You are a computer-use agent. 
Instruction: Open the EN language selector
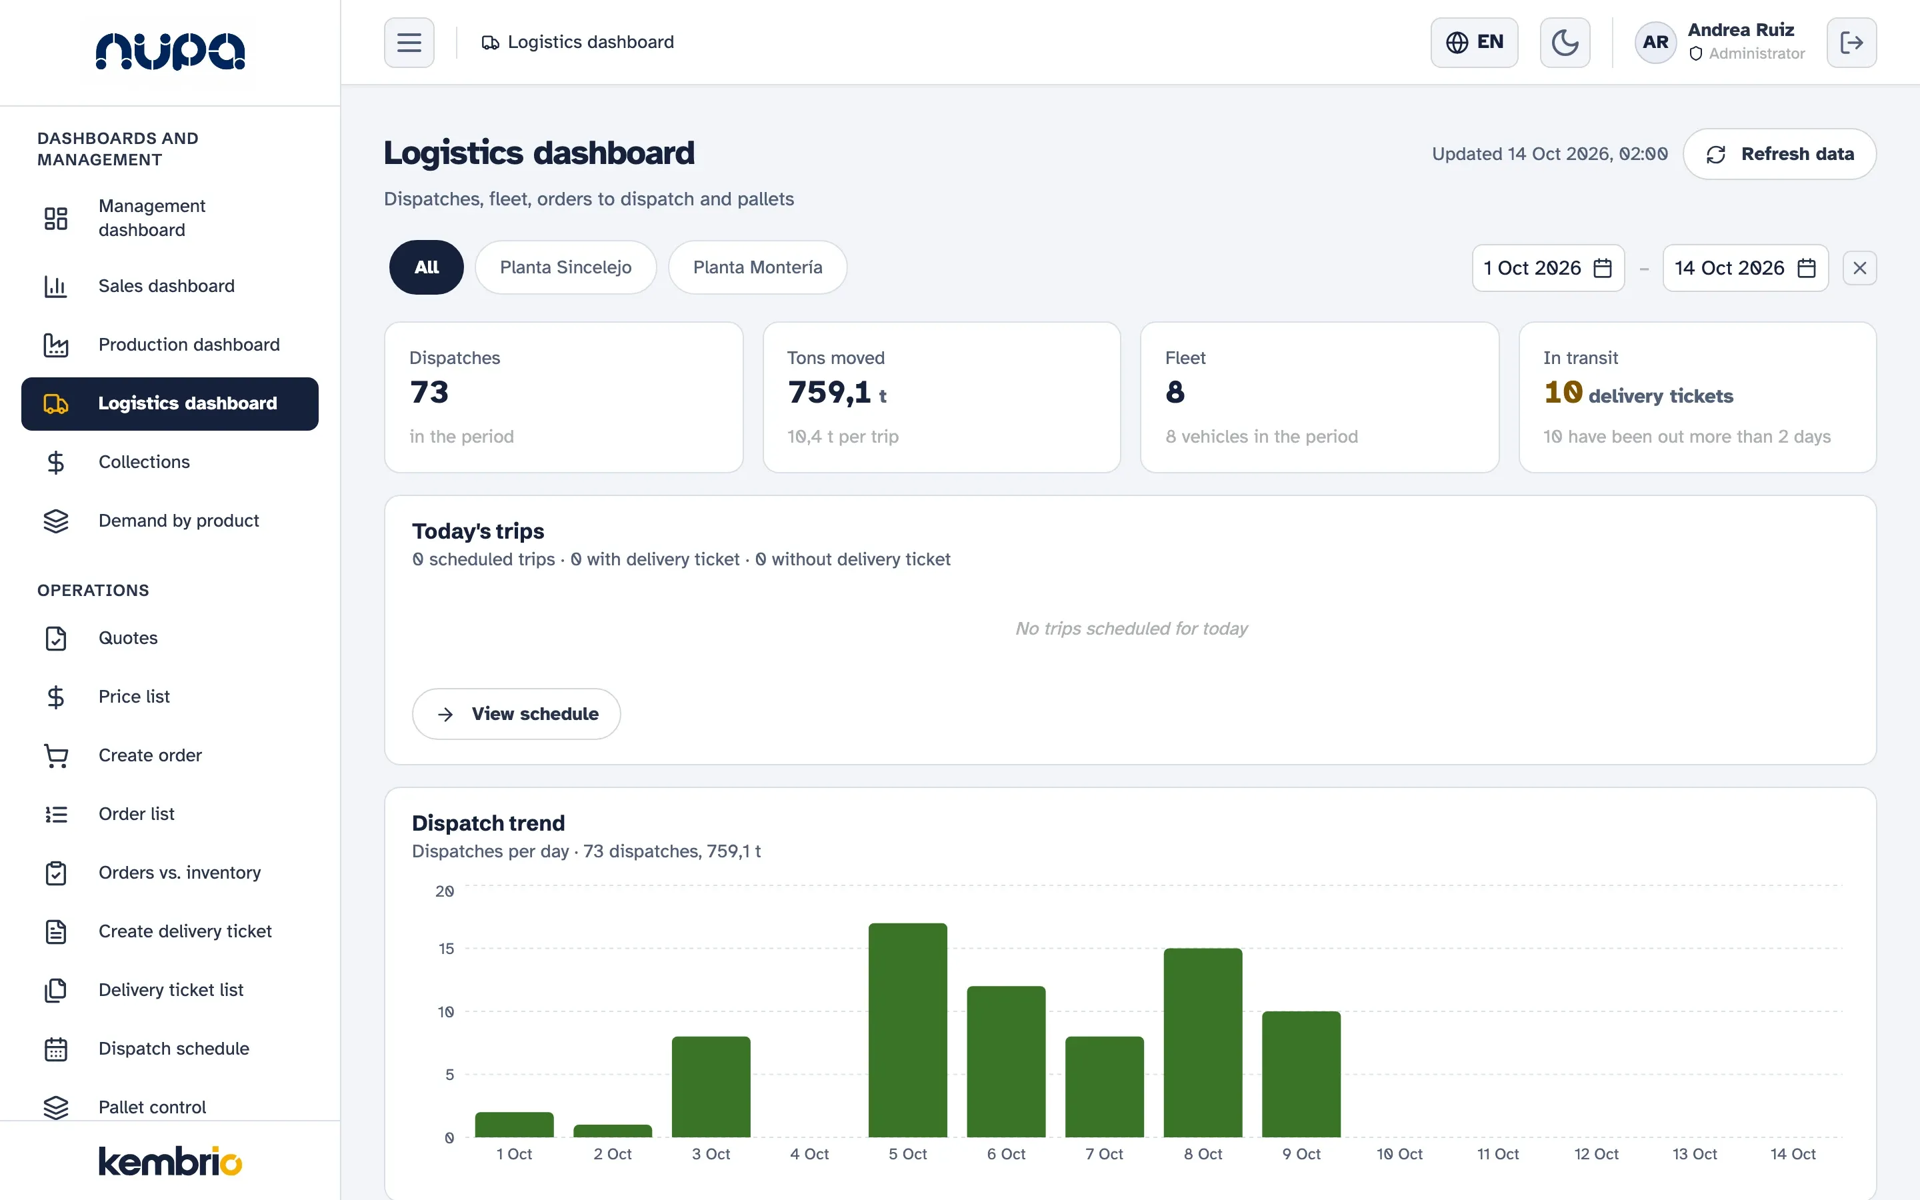(x=1474, y=42)
